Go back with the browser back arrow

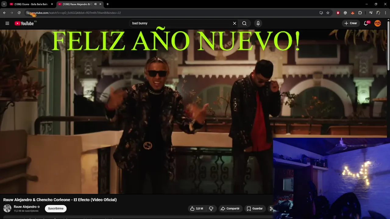4,13
